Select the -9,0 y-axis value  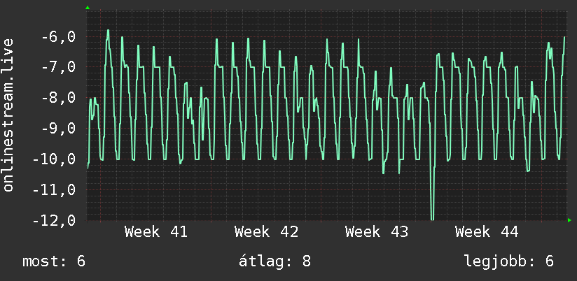click(x=58, y=129)
